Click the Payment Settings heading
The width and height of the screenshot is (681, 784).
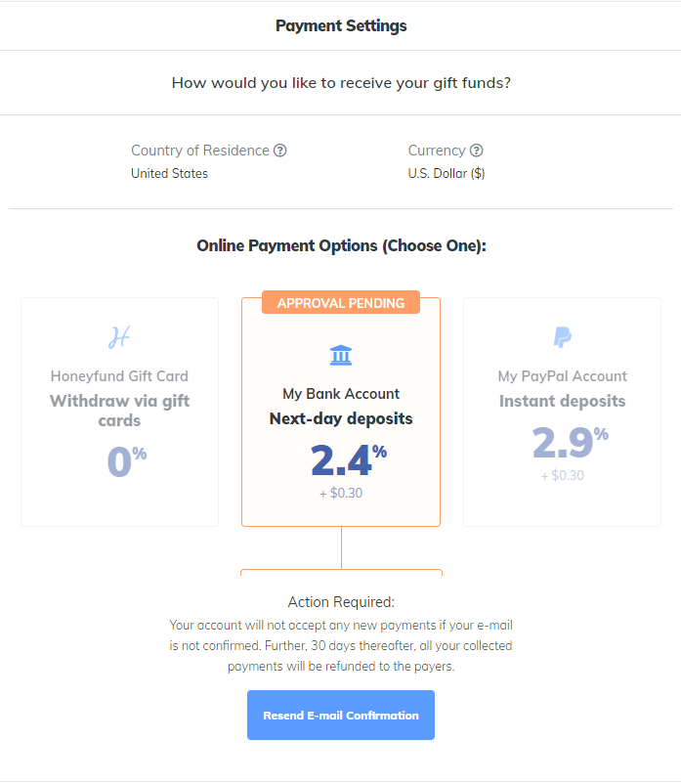coord(341,25)
